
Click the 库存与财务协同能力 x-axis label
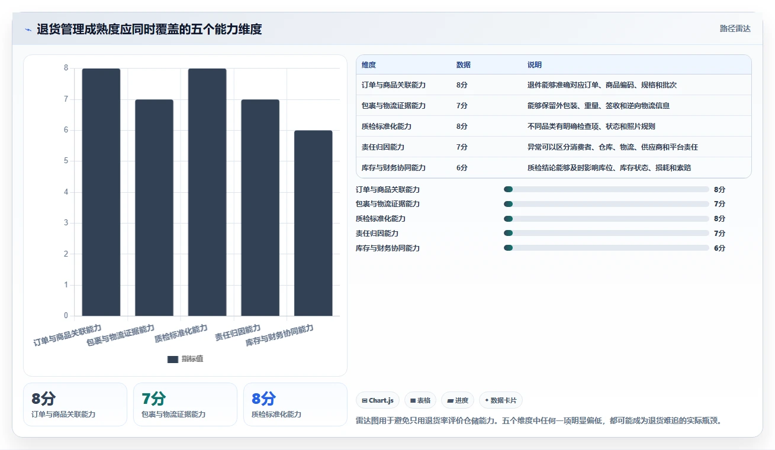(x=279, y=335)
